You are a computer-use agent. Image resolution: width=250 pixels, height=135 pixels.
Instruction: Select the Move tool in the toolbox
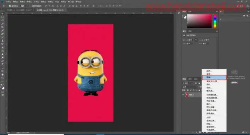coord(2,13)
